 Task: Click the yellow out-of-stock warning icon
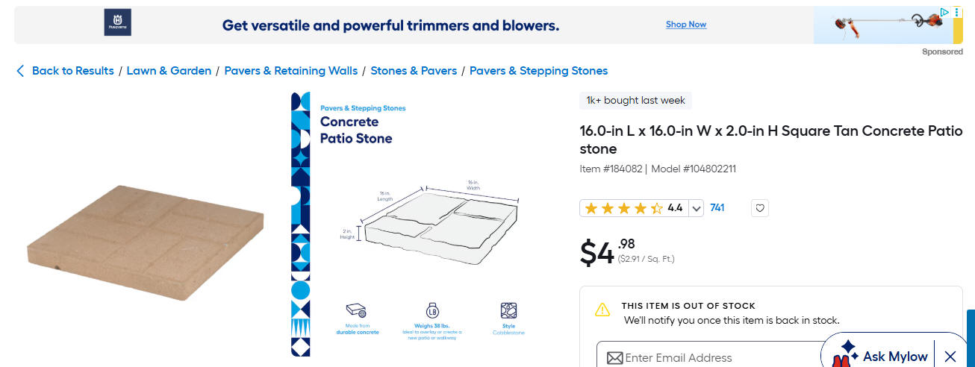click(602, 310)
